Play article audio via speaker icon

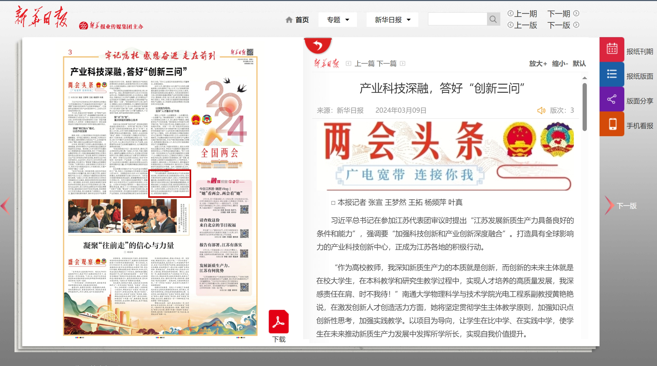click(x=541, y=111)
